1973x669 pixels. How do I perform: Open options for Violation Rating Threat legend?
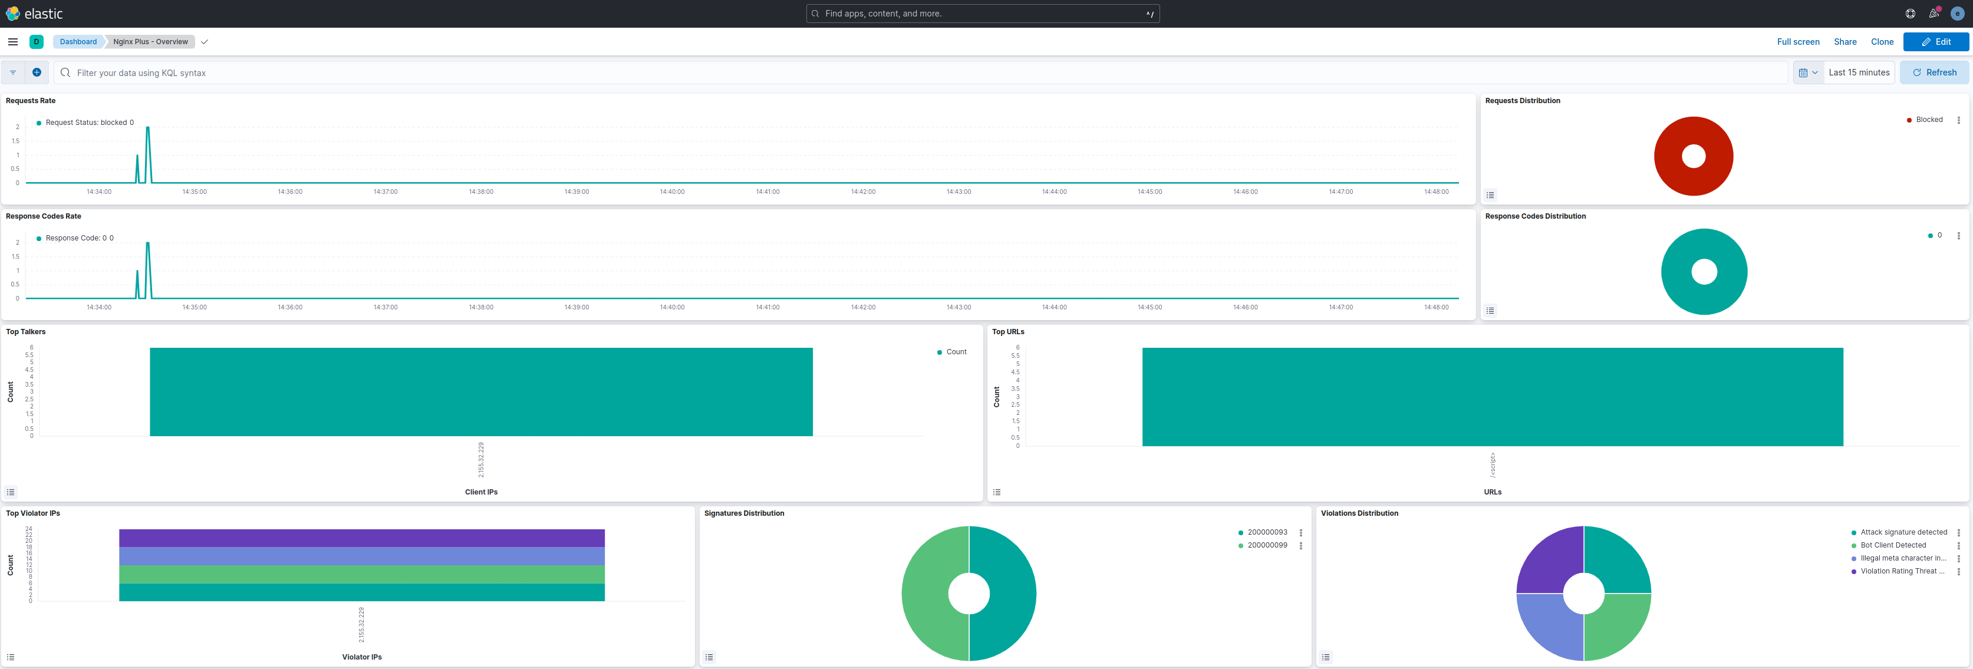tap(1958, 572)
